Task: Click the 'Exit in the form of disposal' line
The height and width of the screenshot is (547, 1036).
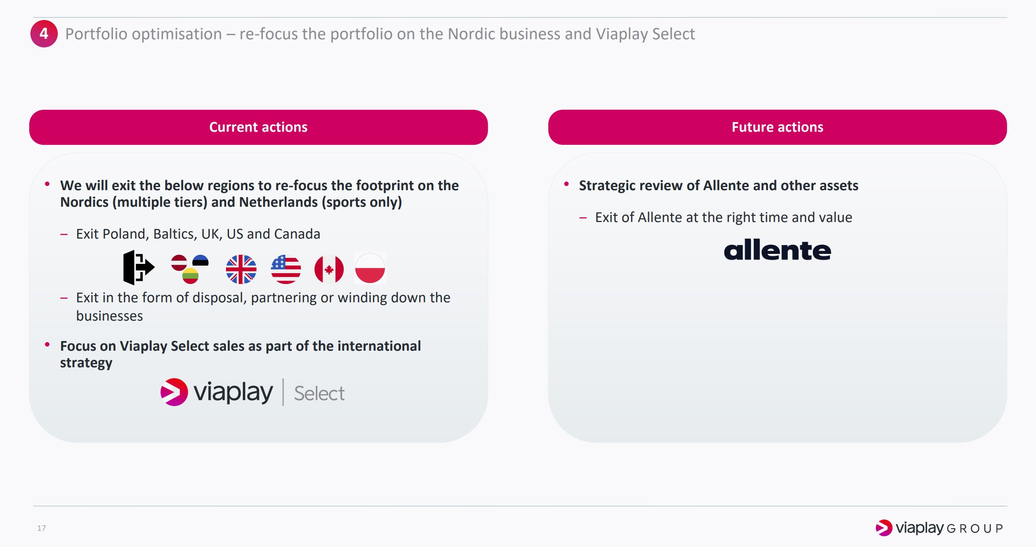Action: pos(263,307)
